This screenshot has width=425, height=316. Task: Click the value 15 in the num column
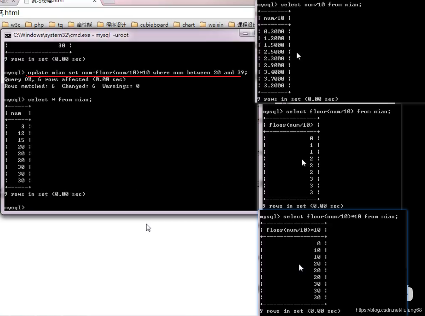click(21, 140)
